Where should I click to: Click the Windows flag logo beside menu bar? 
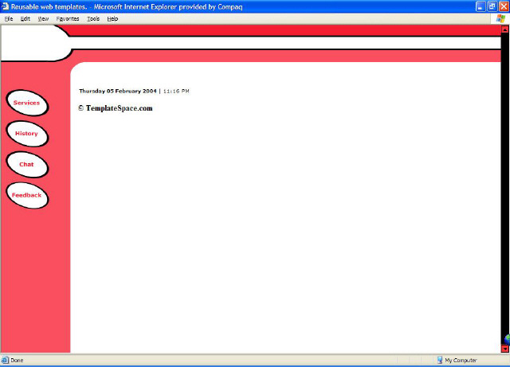(x=500, y=18)
